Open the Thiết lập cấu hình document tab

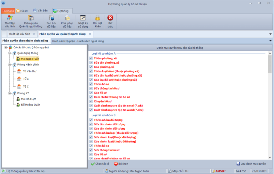coord(20,34)
